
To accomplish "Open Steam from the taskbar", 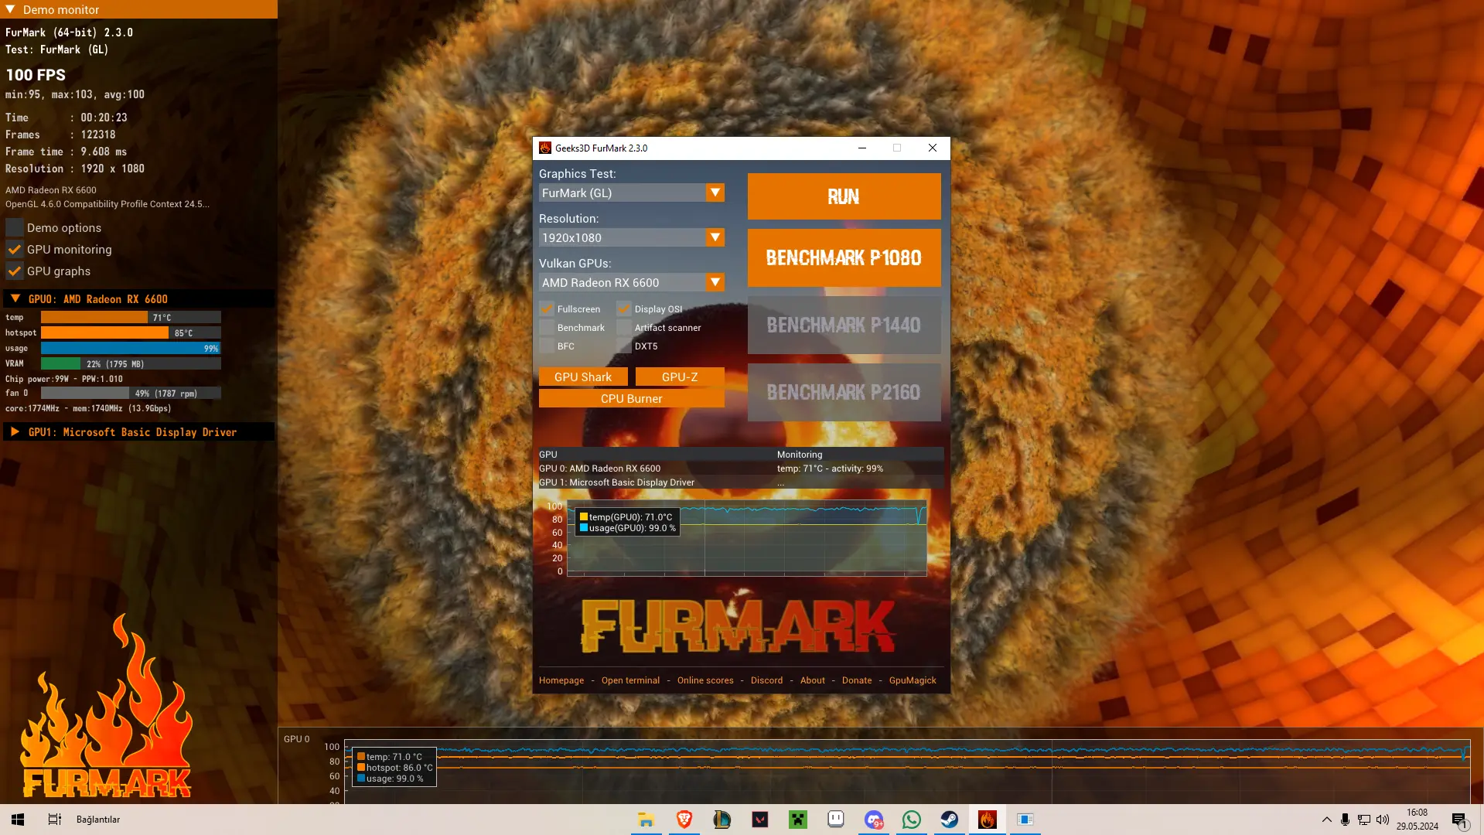I will (x=949, y=820).
